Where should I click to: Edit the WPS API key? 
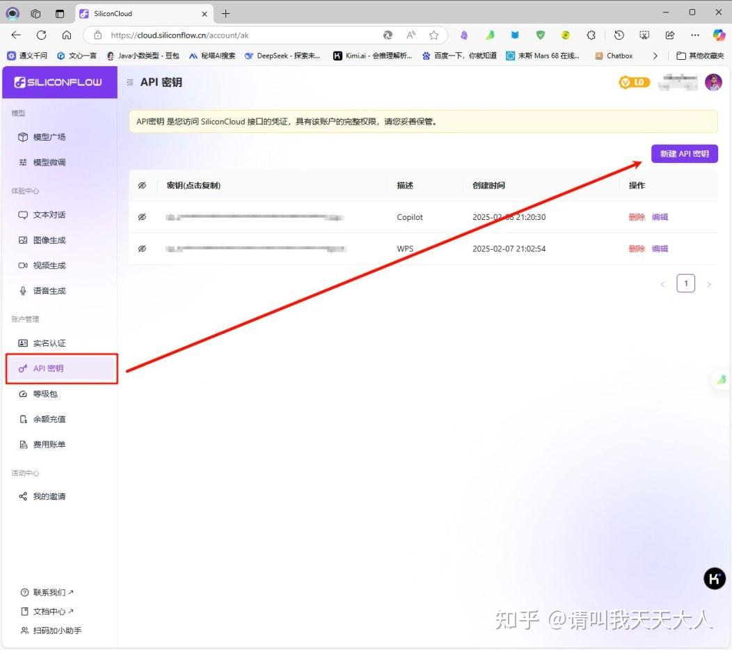pyautogui.click(x=660, y=248)
